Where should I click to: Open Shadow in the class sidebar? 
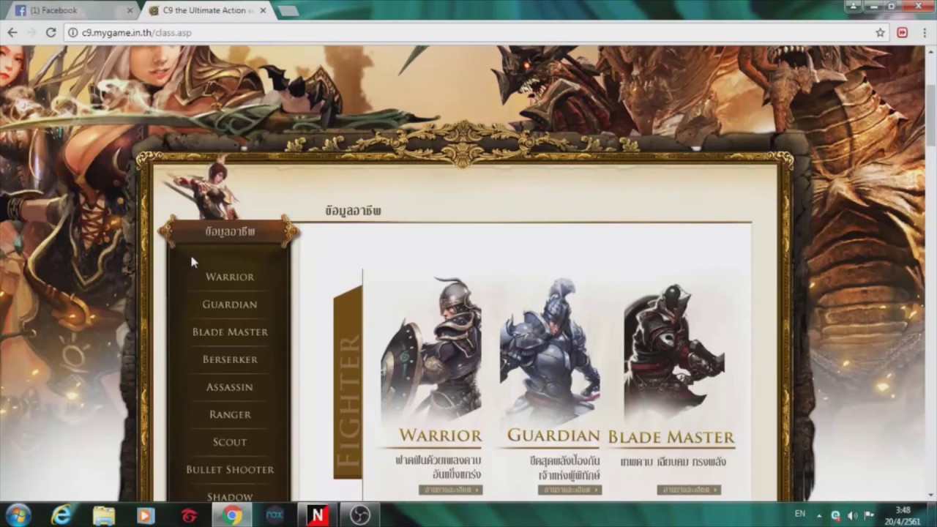[230, 497]
